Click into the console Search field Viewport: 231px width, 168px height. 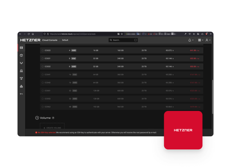pyautogui.click(x=123, y=40)
